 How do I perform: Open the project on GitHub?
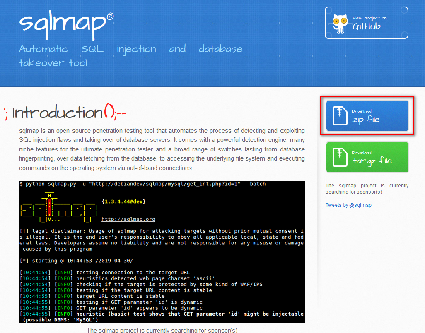tap(366, 22)
